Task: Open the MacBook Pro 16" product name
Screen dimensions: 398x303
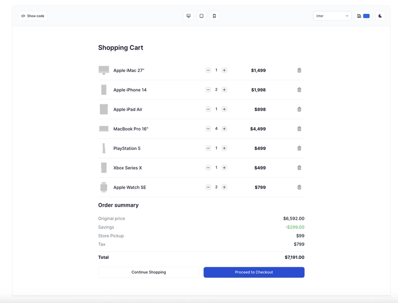Action: pyautogui.click(x=131, y=129)
